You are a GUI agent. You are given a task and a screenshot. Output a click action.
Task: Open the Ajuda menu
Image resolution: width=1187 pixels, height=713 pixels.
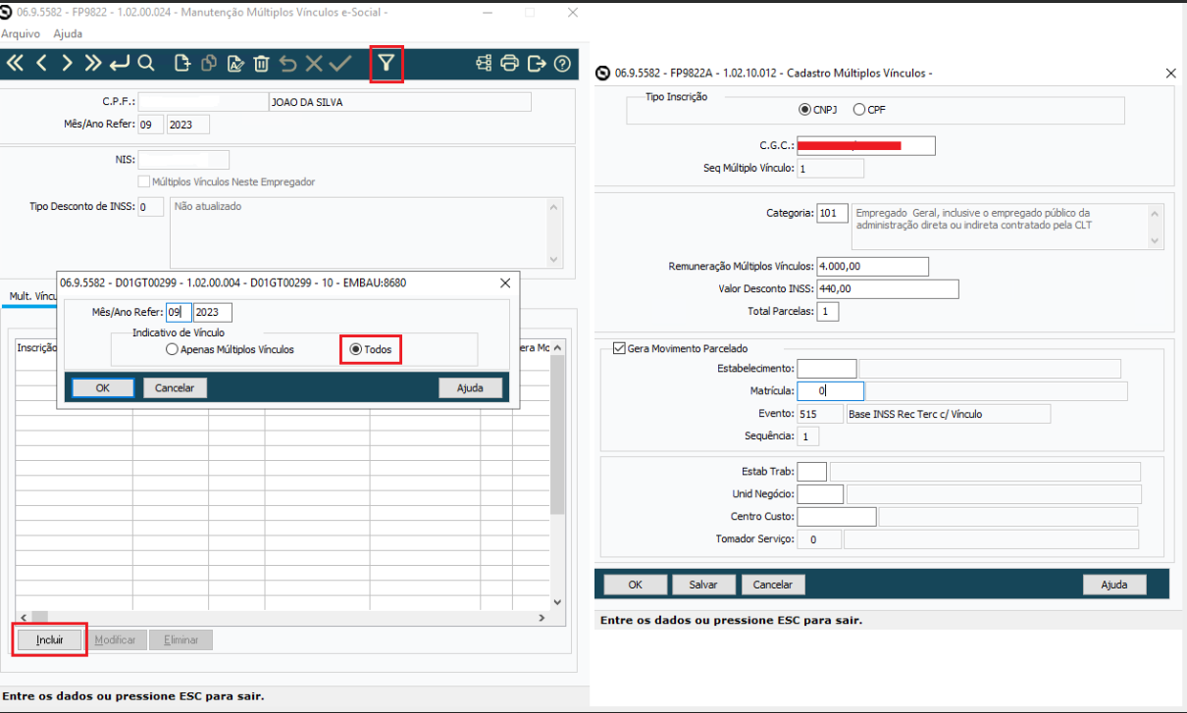point(68,33)
